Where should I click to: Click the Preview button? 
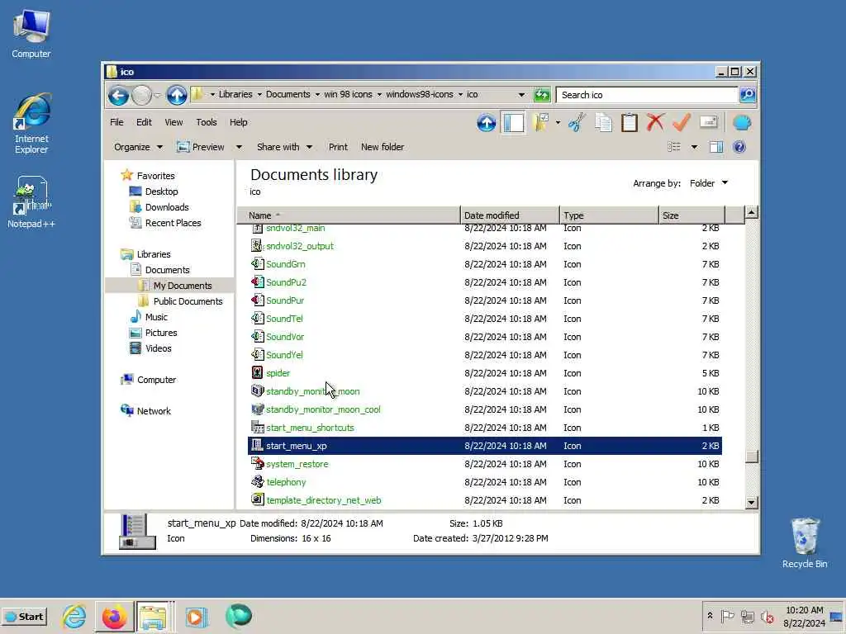(x=201, y=147)
